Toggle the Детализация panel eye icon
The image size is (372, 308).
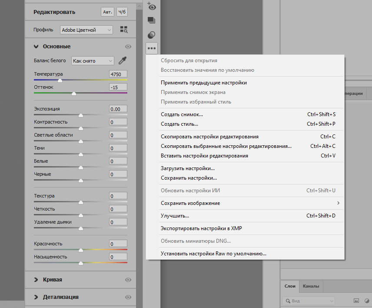(x=128, y=297)
